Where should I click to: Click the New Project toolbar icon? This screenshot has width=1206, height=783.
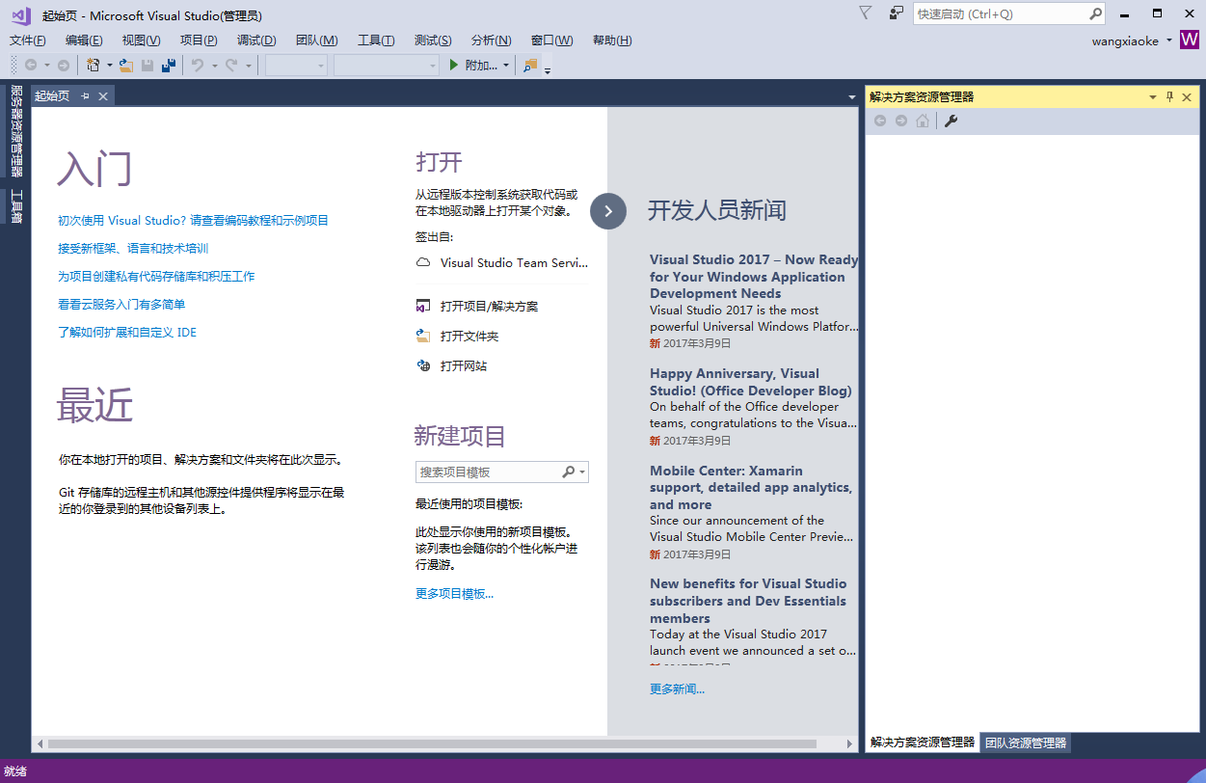pyautogui.click(x=93, y=66)
